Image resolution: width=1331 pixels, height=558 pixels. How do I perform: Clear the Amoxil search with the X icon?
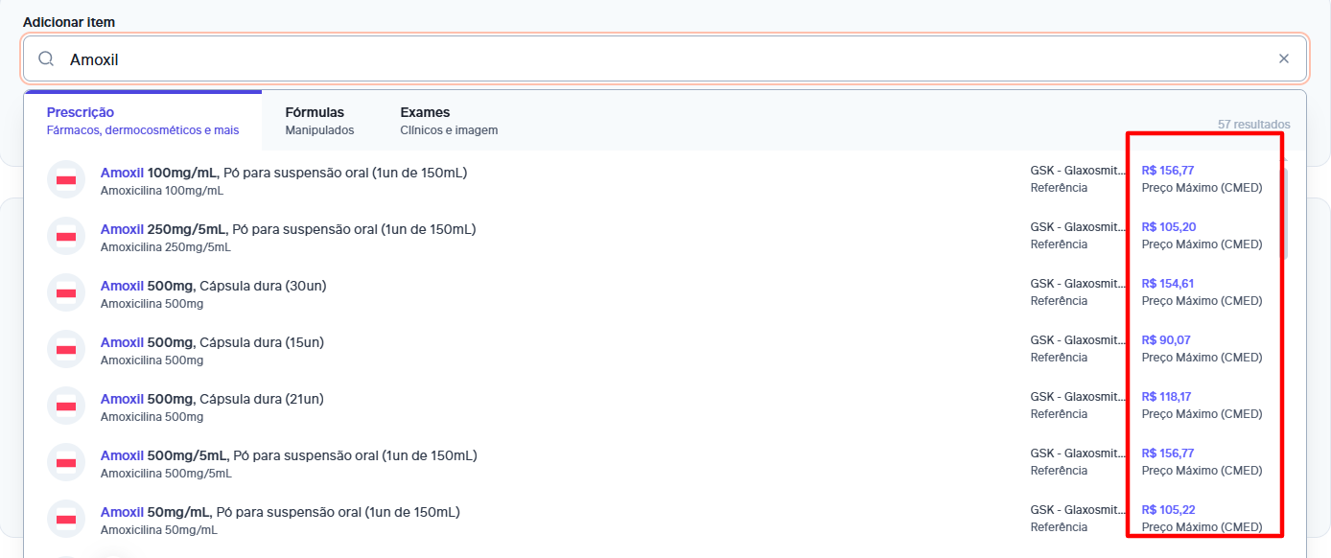coord(1284,58)
